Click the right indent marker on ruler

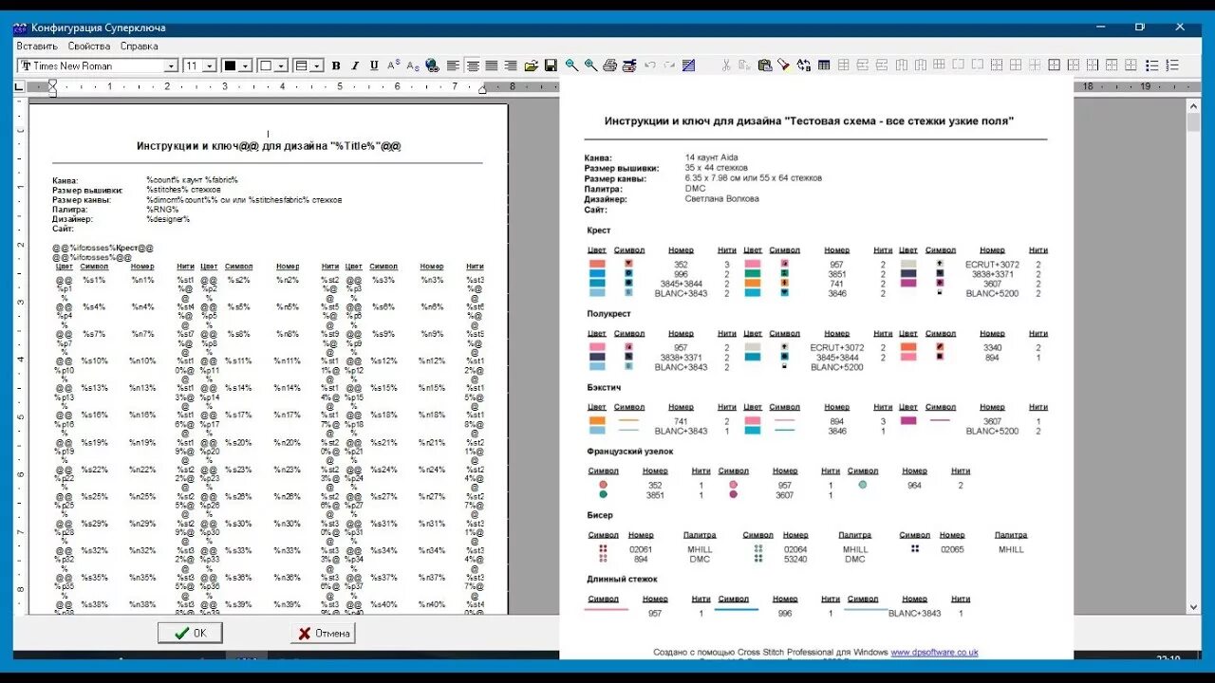482,89
